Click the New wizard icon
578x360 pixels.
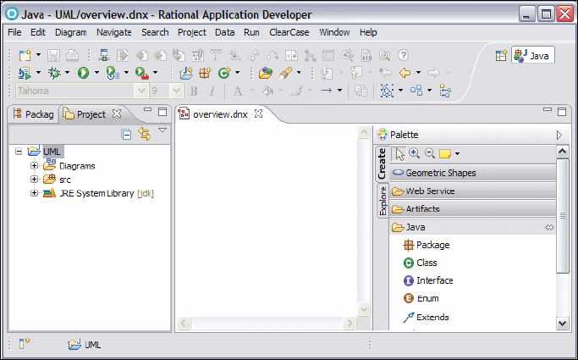(25, 55)
